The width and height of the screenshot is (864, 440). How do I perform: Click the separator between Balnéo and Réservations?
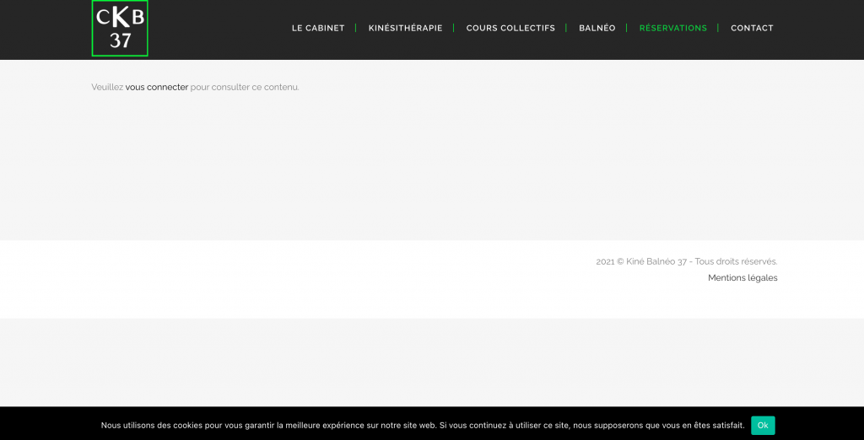(627, 28)
